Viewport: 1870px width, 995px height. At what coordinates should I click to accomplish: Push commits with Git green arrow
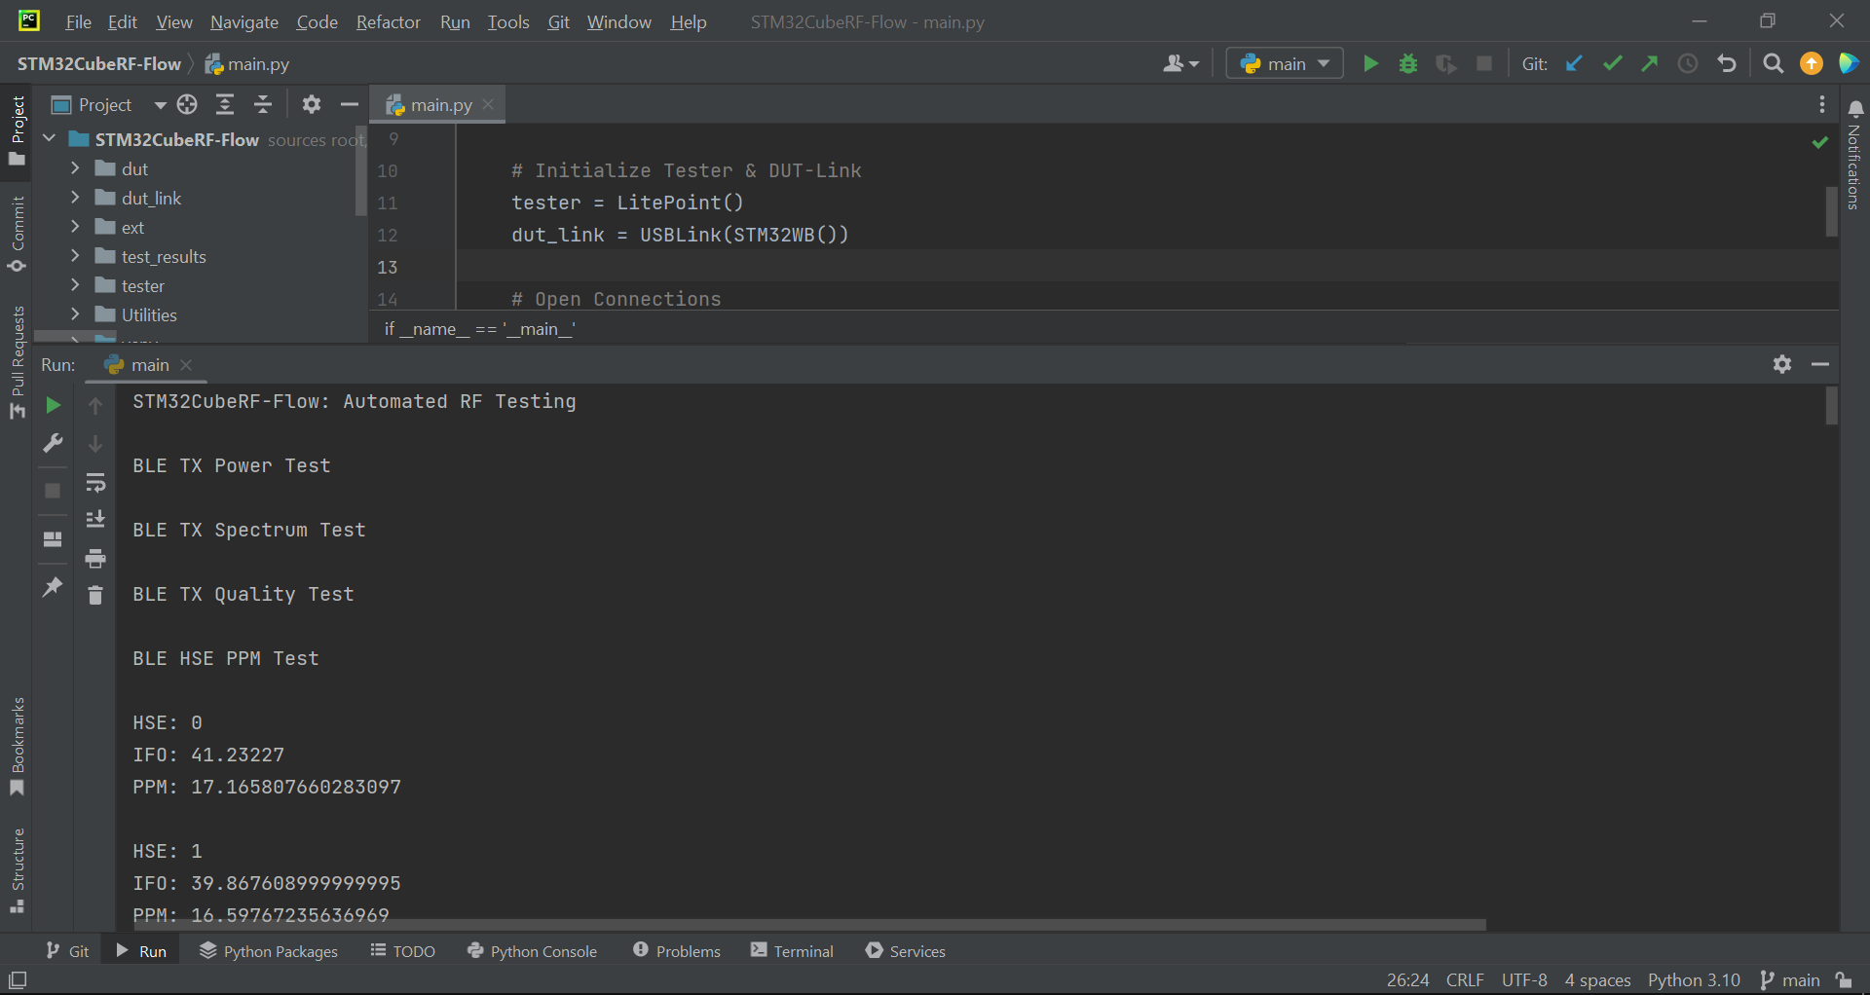(1650, 64)
